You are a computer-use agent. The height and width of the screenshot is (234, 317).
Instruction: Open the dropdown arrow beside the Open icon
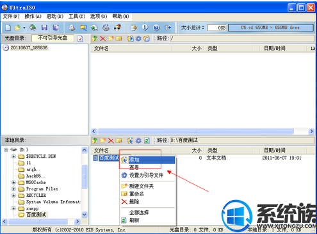coord(24,28)
